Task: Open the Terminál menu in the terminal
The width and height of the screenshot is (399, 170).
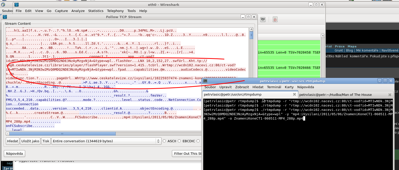Action: (x=274, y=87)
